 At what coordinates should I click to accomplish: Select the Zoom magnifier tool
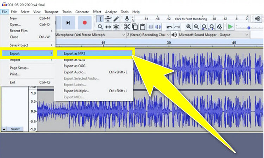click(x=100, y=27)
